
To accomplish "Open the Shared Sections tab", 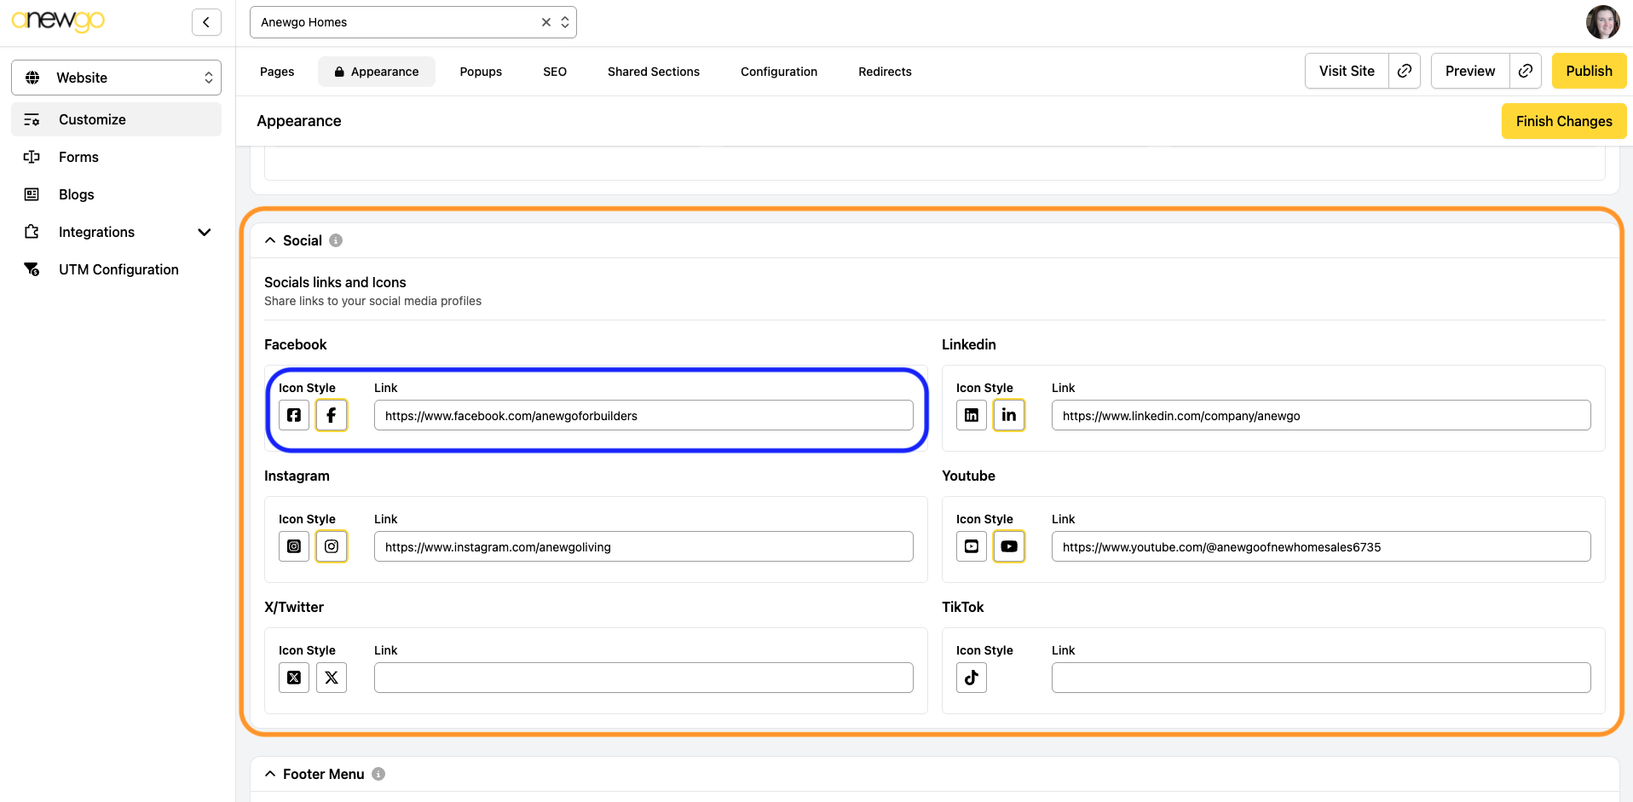I will (x=653, y=72).
